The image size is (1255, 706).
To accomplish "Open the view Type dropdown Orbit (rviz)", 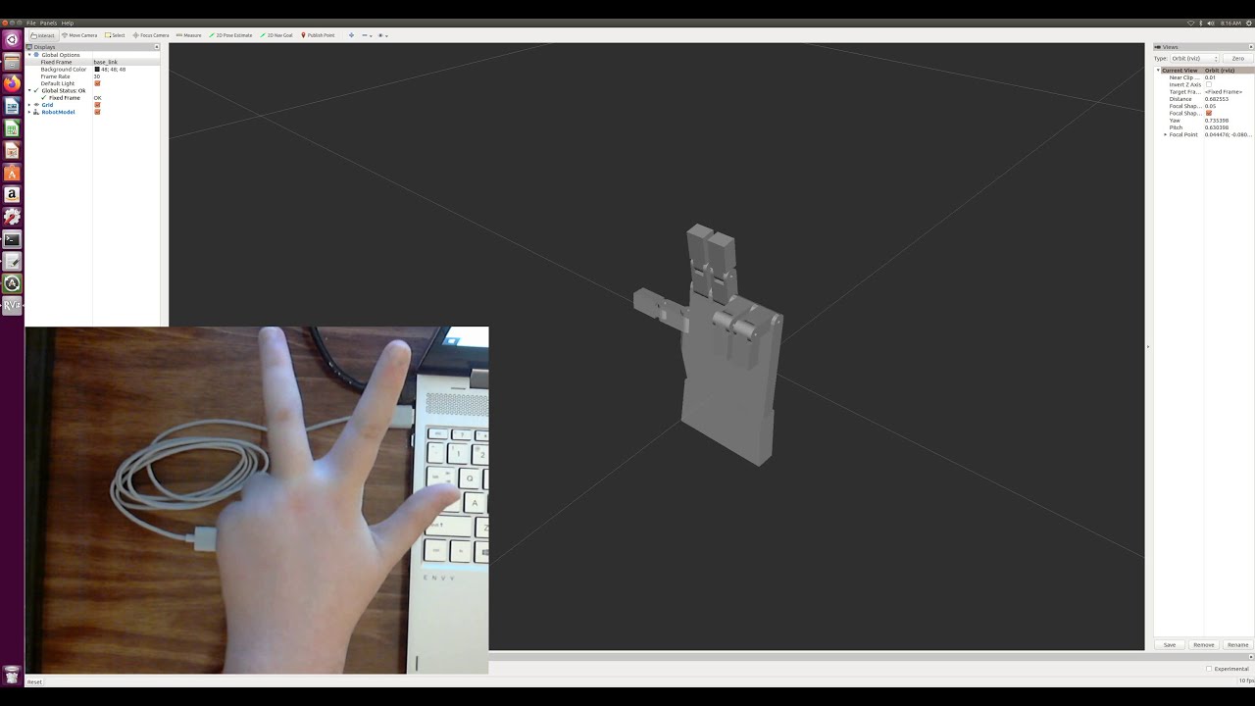I will [1194, 58].
